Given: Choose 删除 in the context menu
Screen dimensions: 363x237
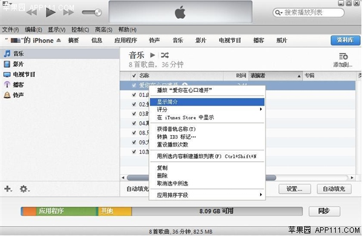Looking at the screenshot, I should tap(207, 176).
